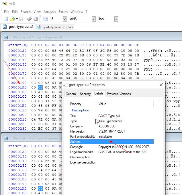Click the Open RAM chip icon
The height and width of the screenshot is (195, 182).
click(29, 19)
